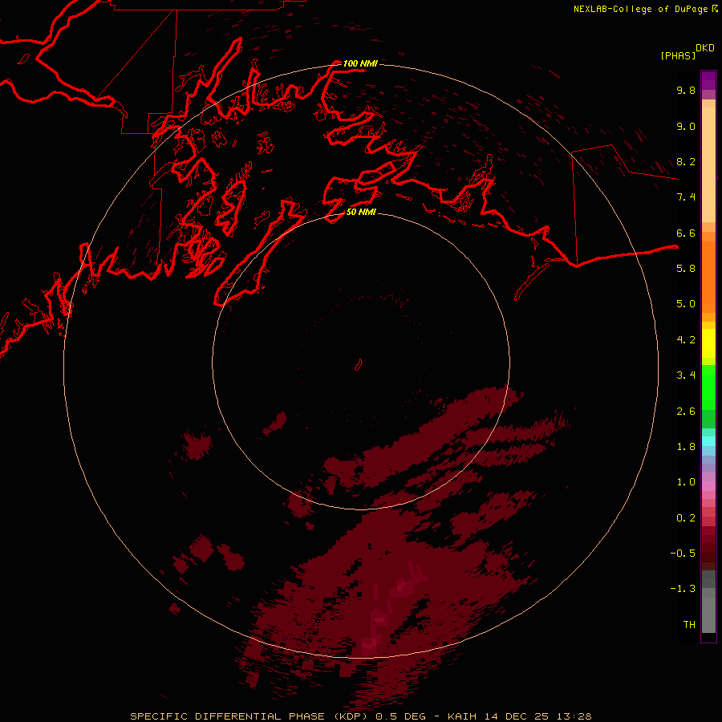The image size is (722, 722).
Task: Click the 100 NMI range ring label
Action: [360, 63]
